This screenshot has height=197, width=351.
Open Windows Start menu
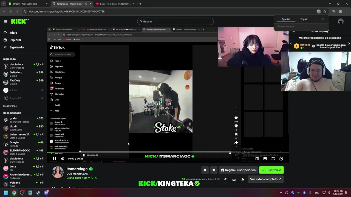[x=6, y=193]
